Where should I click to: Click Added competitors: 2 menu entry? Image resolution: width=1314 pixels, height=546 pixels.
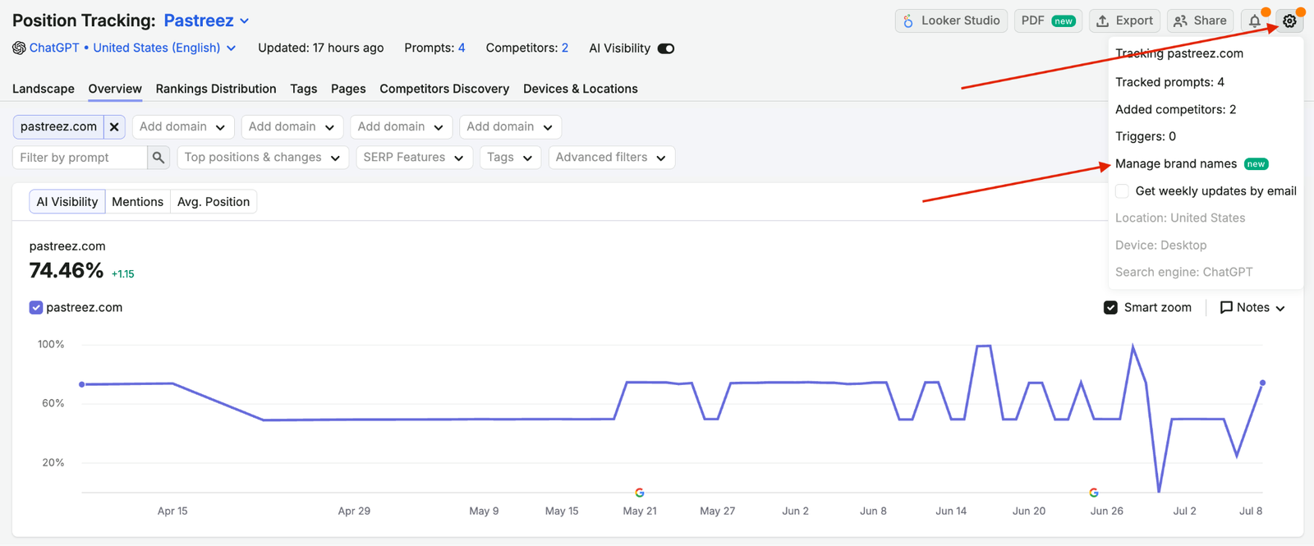(1175, 110)
